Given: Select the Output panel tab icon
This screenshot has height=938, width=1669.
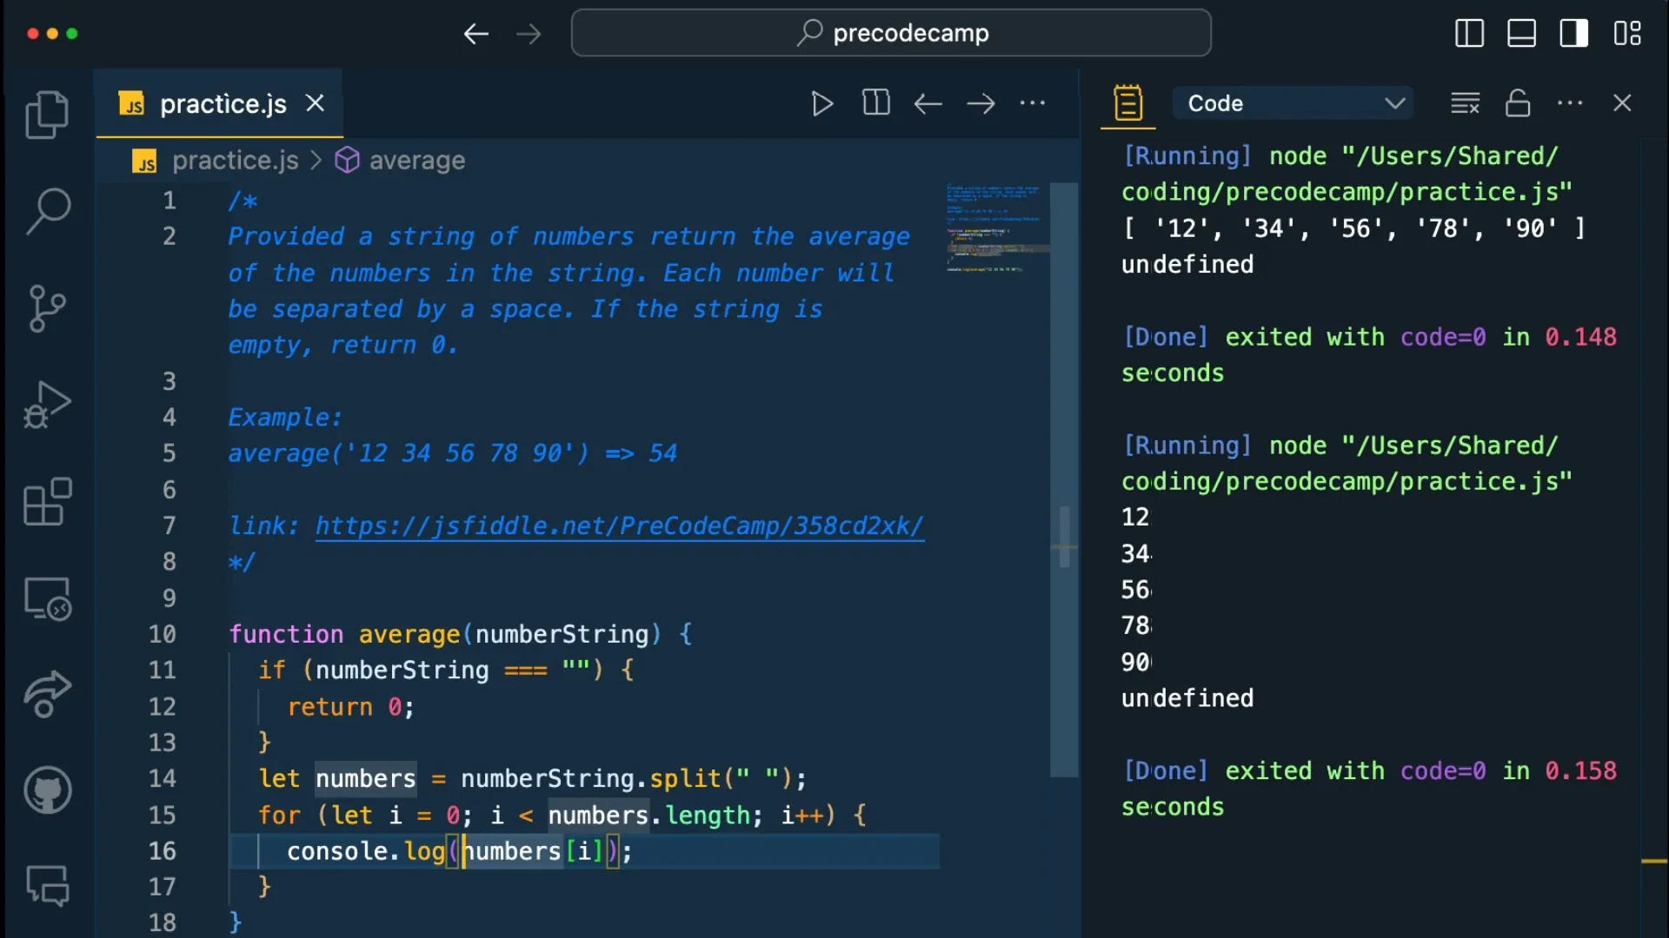Looking at the screenshot, I should click(1127, 103).
